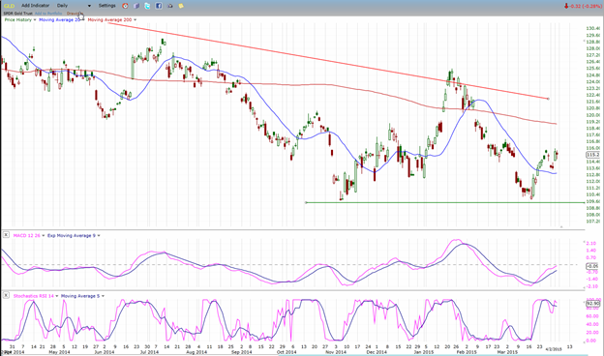This screenshot has width=604, height=356.
Task: Click the Stochastics value label 92.90
Action: [x=592, y=304]
